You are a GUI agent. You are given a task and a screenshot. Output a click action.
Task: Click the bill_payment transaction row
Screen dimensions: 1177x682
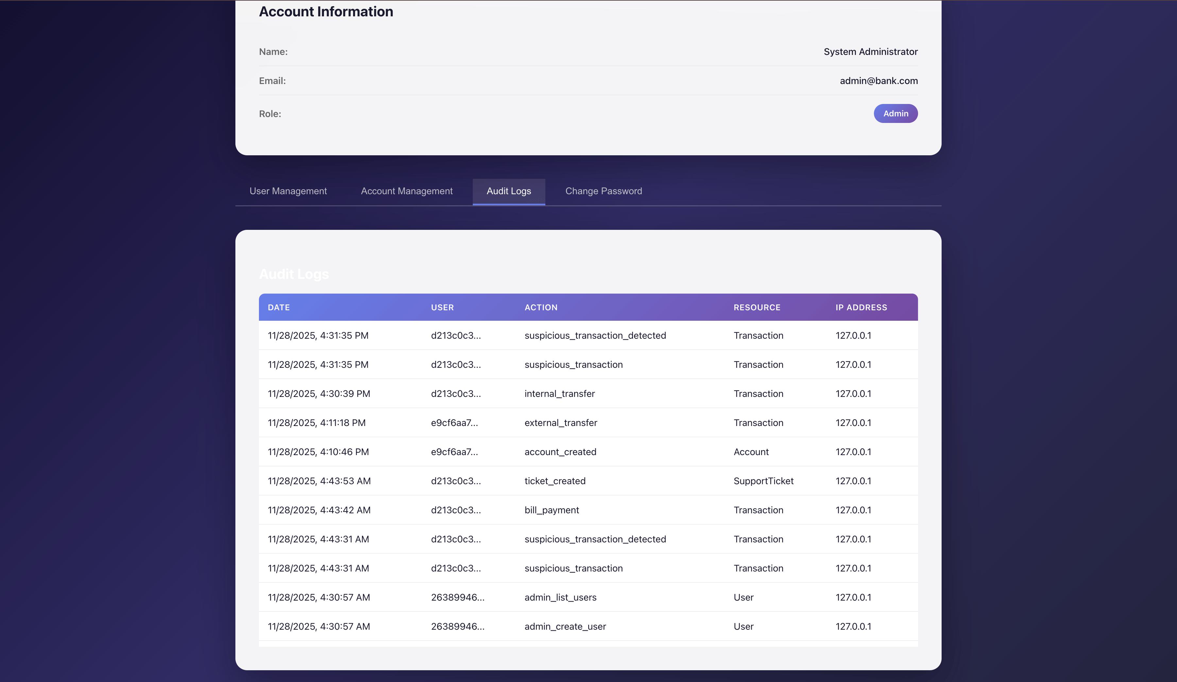tap(552, 510)
